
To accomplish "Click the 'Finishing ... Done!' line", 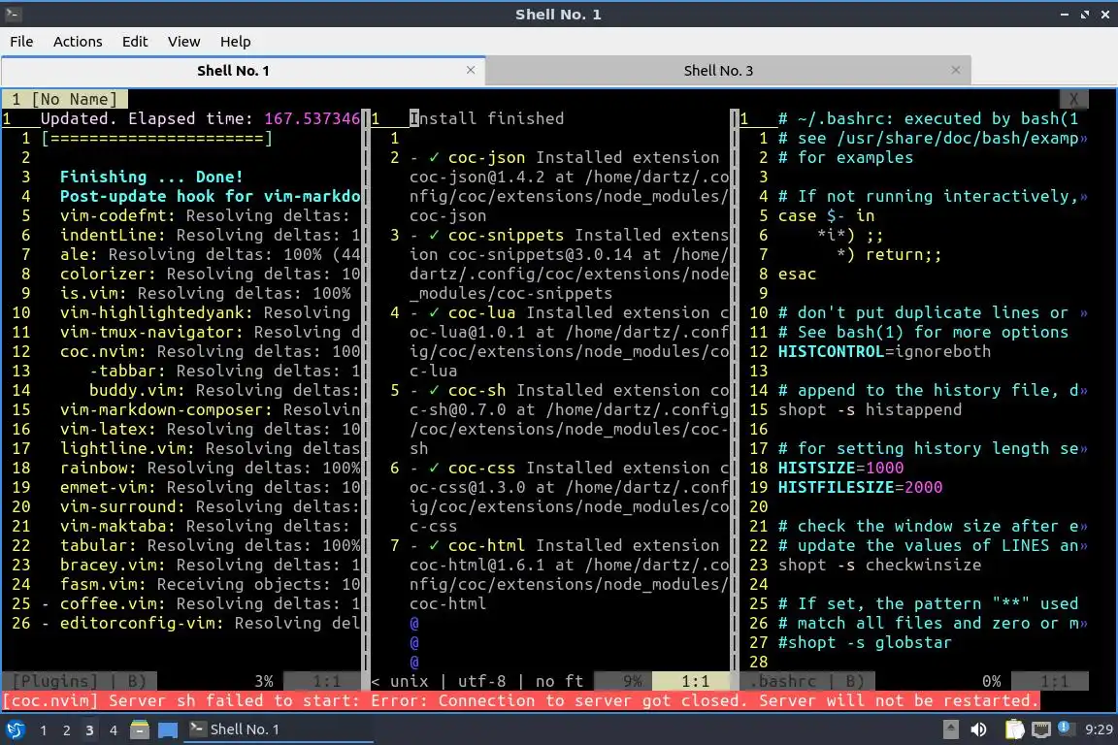I will tap(151, 177).
